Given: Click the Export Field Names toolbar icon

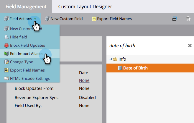Looking at the screenshot, I should click(x=94, y=19).
